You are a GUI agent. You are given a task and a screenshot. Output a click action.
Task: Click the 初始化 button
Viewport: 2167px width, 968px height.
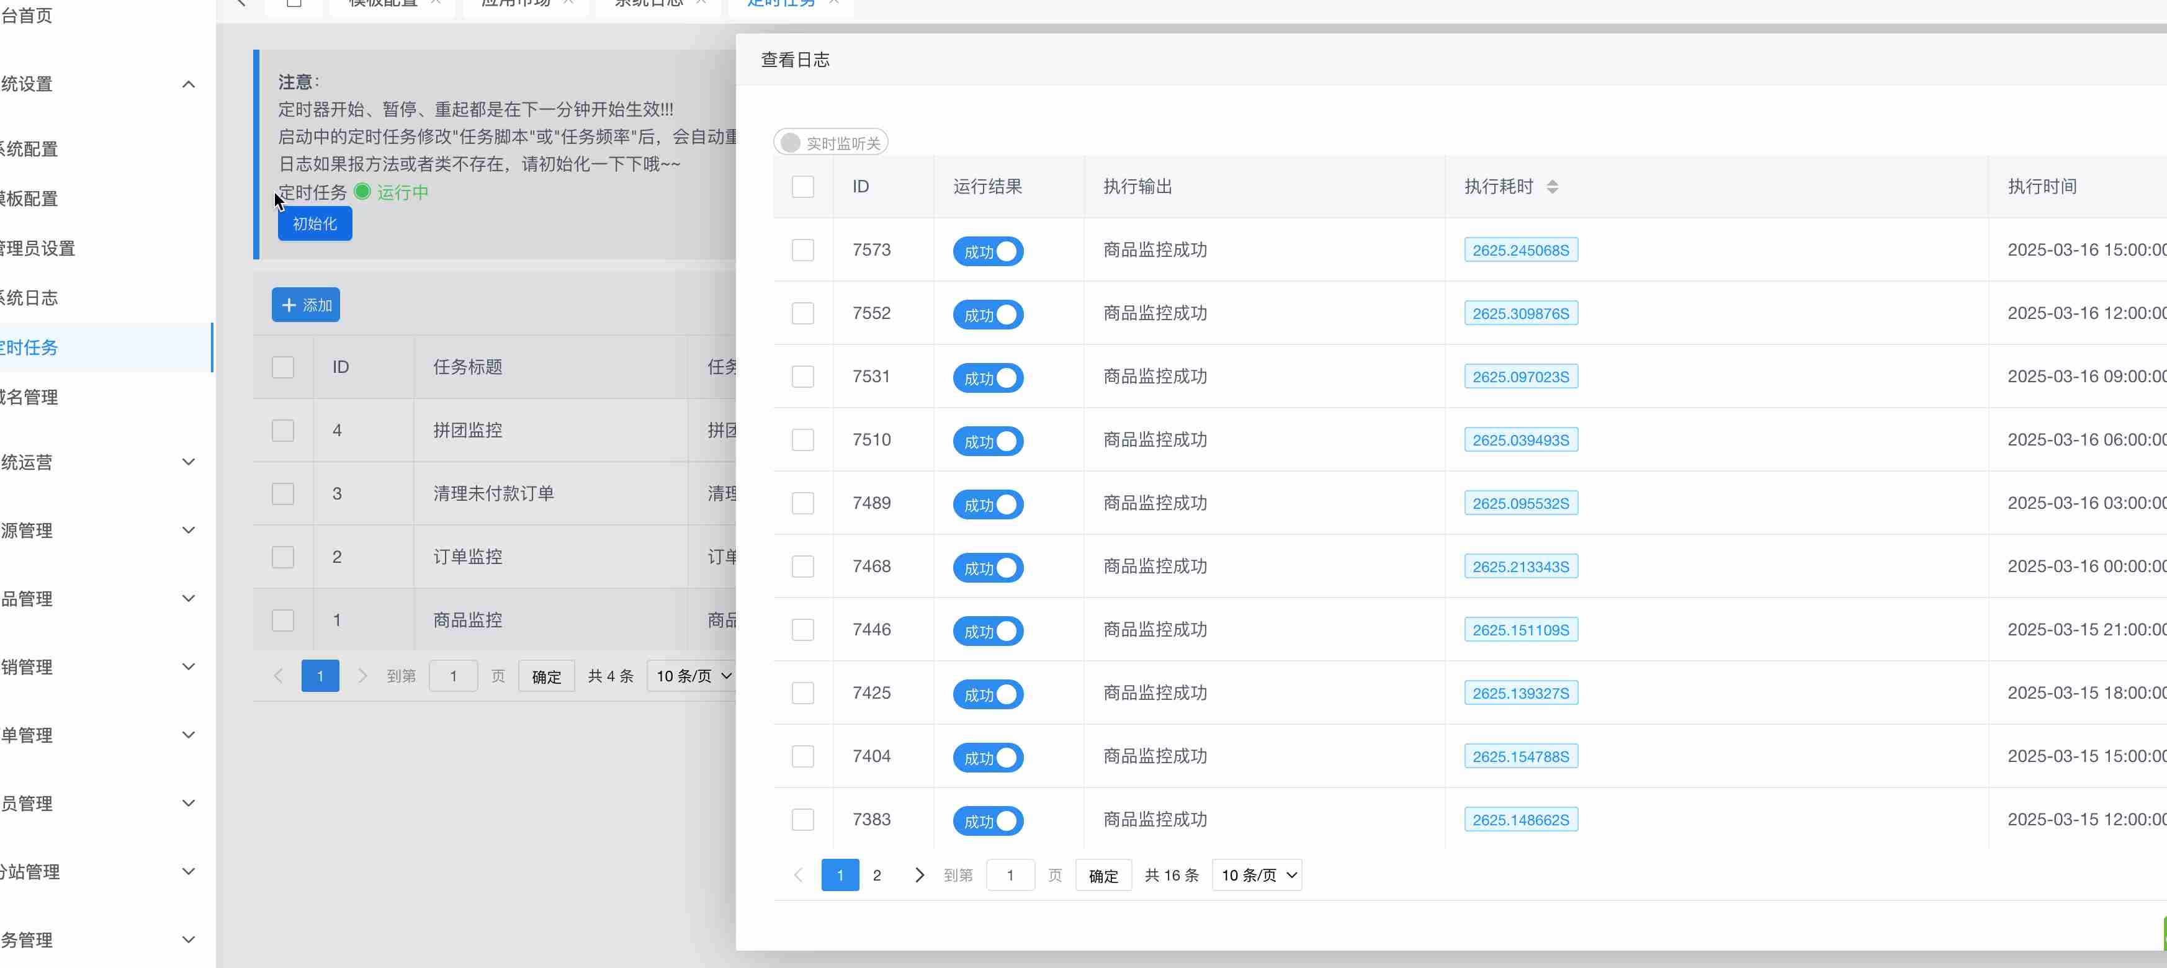coord(315,224)
